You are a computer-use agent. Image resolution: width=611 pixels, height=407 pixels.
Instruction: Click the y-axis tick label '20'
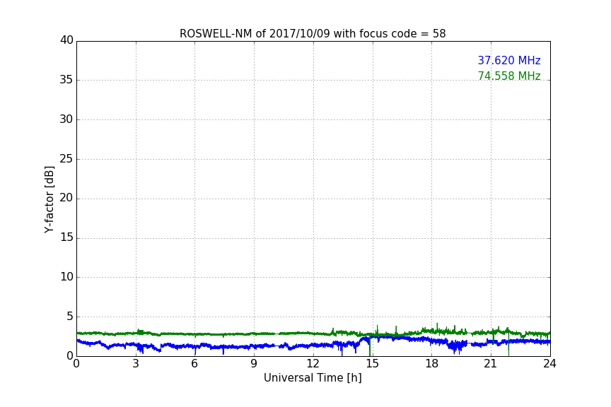pyautogui.click(x=66, y=198)
